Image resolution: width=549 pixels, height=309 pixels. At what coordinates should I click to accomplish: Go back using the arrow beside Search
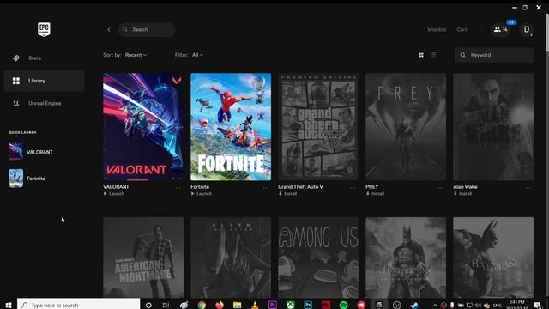109,30
